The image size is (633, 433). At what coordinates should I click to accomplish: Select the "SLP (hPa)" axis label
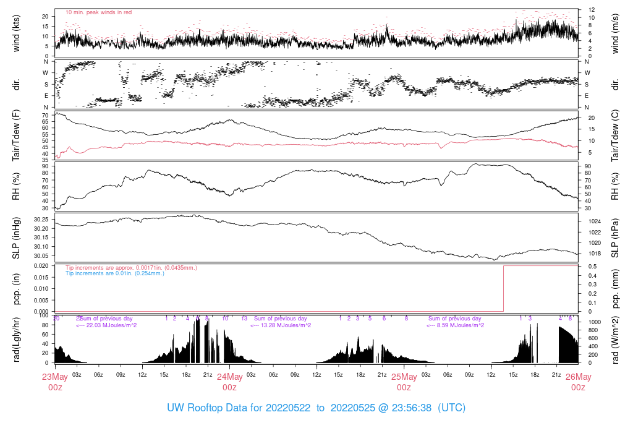[x=615, y=238]
